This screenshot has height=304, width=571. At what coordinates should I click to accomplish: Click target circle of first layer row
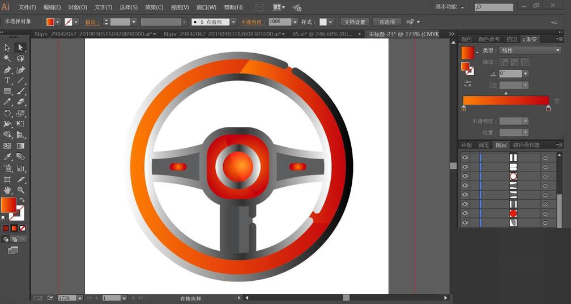coord(545,157)
